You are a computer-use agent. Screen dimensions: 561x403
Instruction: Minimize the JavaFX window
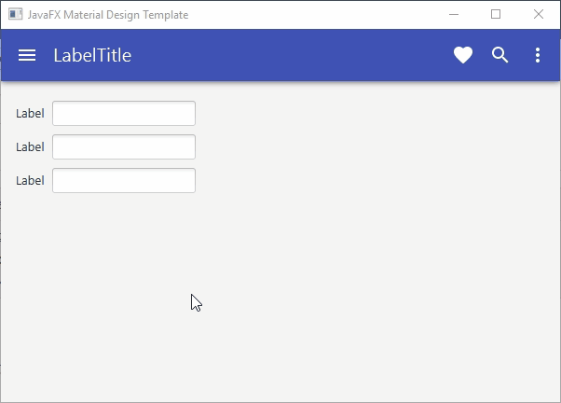point(453,15)
